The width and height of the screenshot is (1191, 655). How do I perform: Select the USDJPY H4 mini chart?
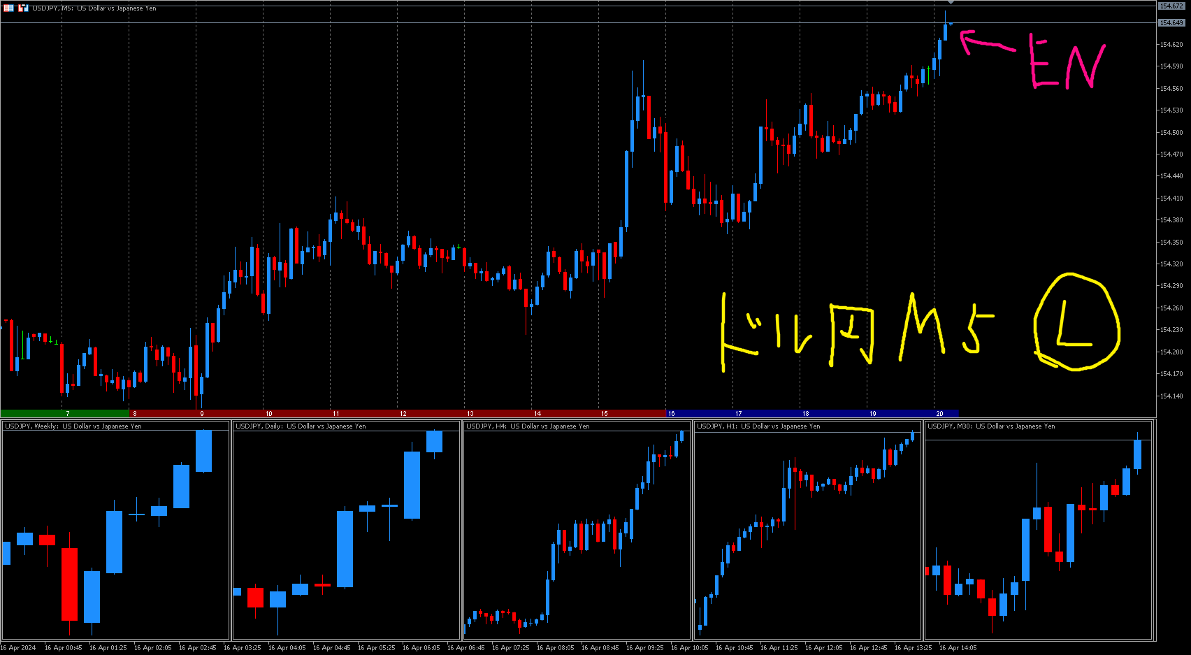(x=577, y=531)
